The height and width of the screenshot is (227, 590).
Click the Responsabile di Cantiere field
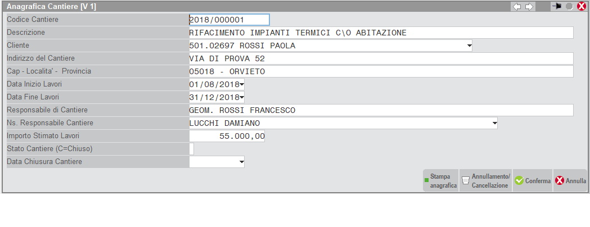click(381, 110)
